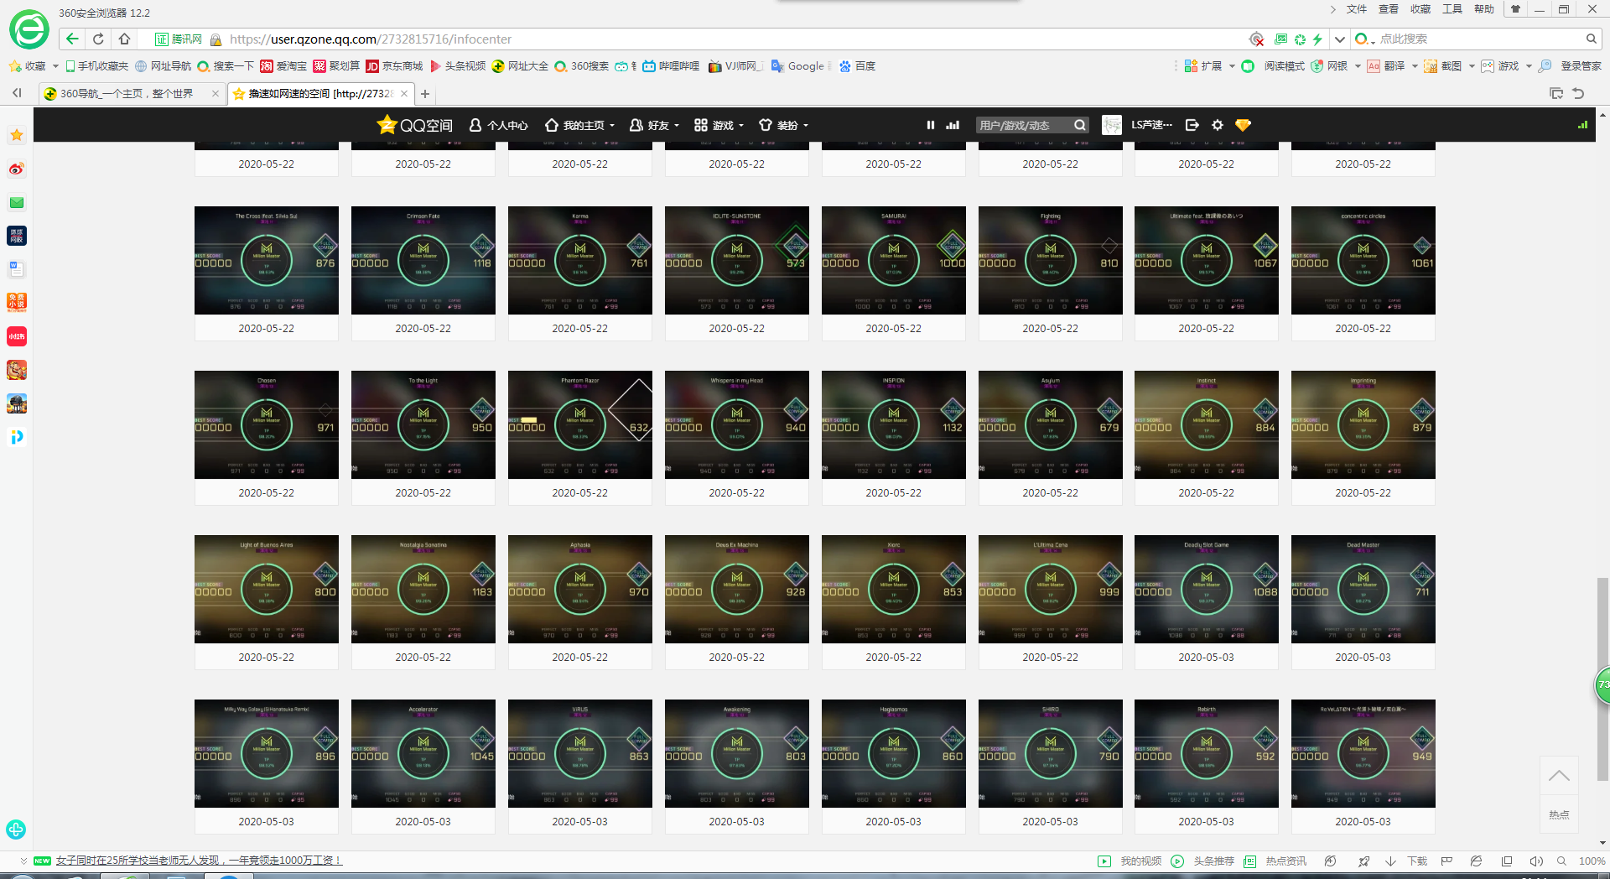The height and width of the screenshot is (879, 1610).
Task: Click the page vertical scrollbar thumb
Action: pyautogui.click(x=1602, y=679)
